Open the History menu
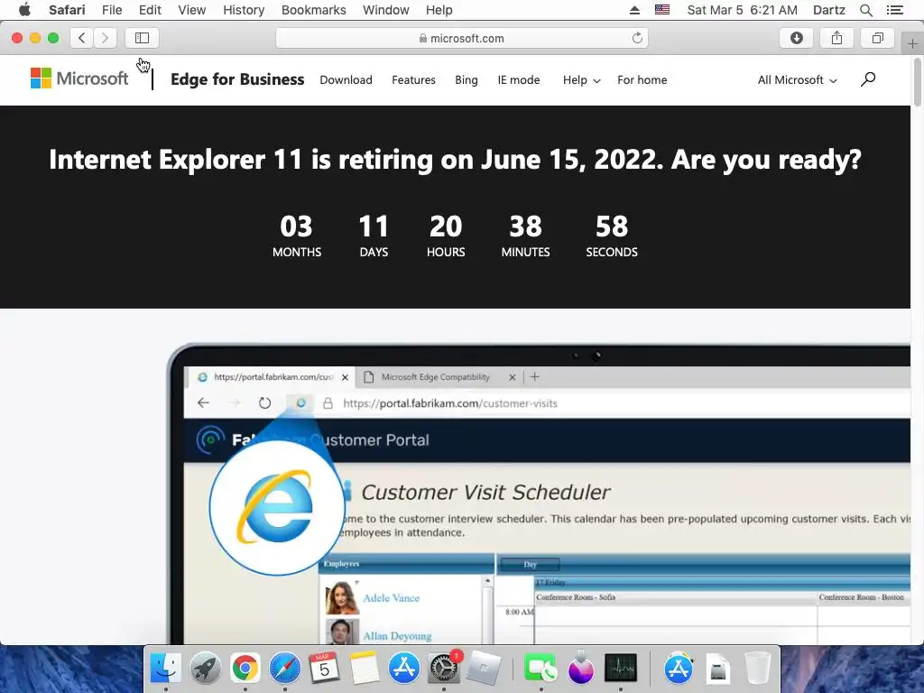924x693 pixels. point(244,10)
